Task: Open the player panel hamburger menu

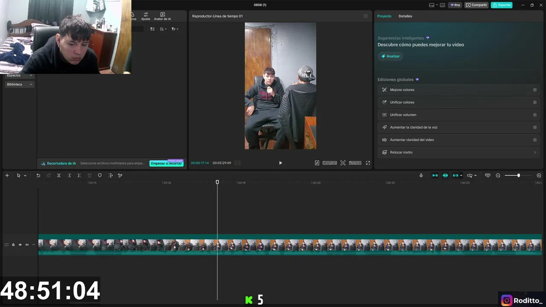Action: click(366, 16)
